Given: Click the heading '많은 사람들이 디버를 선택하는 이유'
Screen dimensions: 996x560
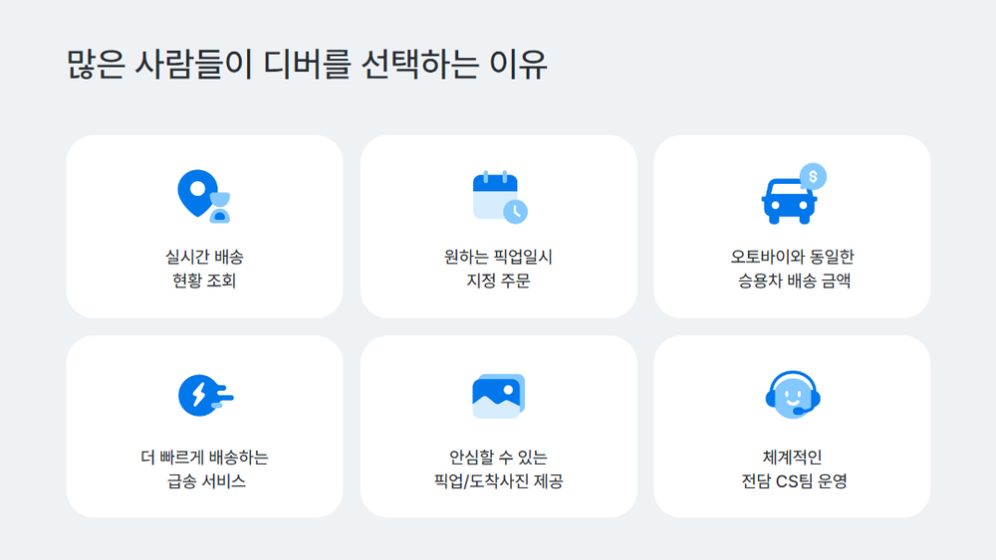Looking at the screenshot, I should tap(307, 65).
